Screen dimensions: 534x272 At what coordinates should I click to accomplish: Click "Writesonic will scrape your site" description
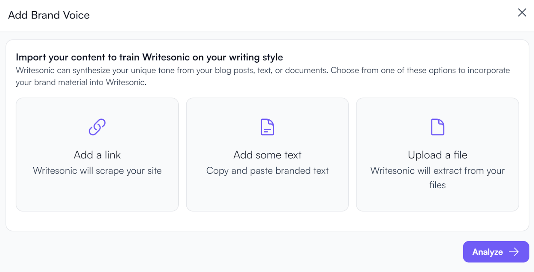click(x=97, y=171)
